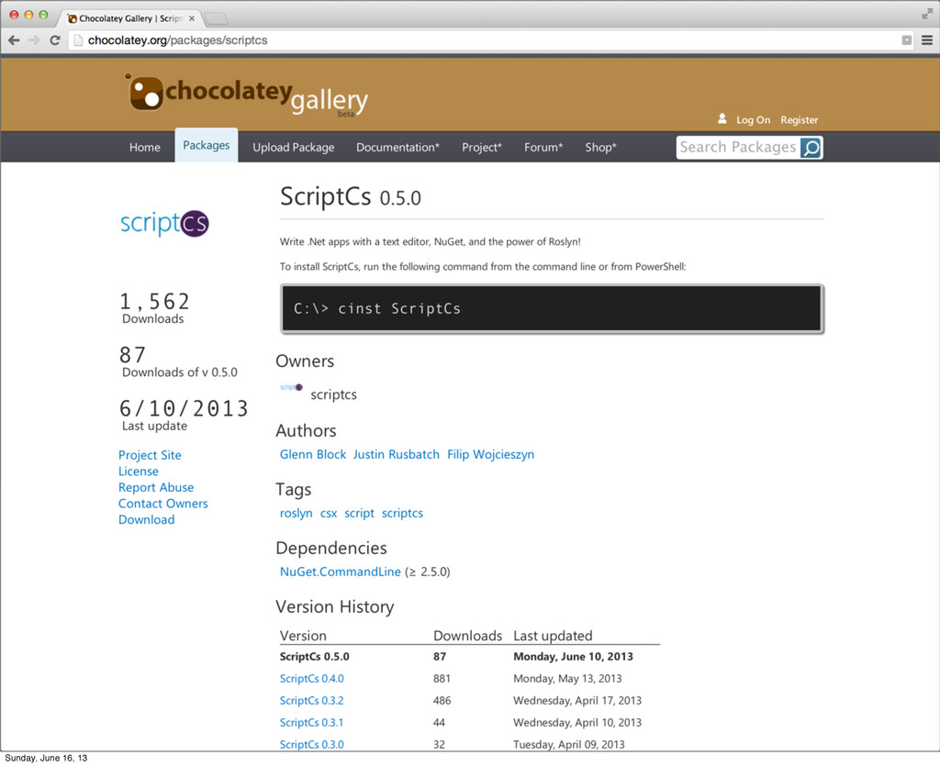940x766 pixels.
Task: Close the Chocolatey Gallery browser tab
Action: (192, 18)
